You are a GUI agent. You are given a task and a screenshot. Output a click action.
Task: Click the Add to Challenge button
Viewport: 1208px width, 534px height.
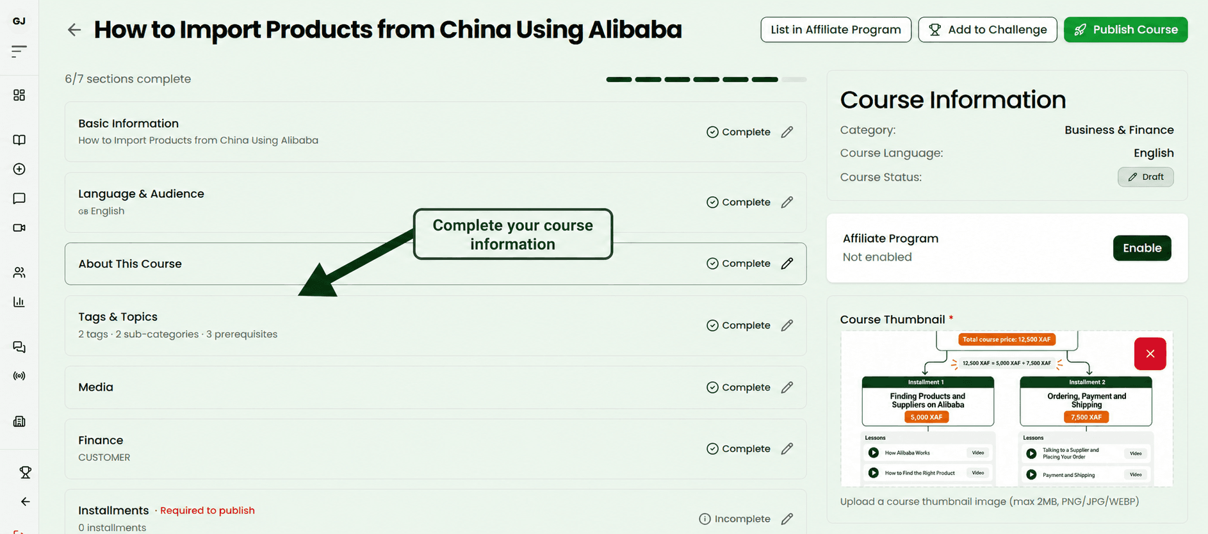988,29
